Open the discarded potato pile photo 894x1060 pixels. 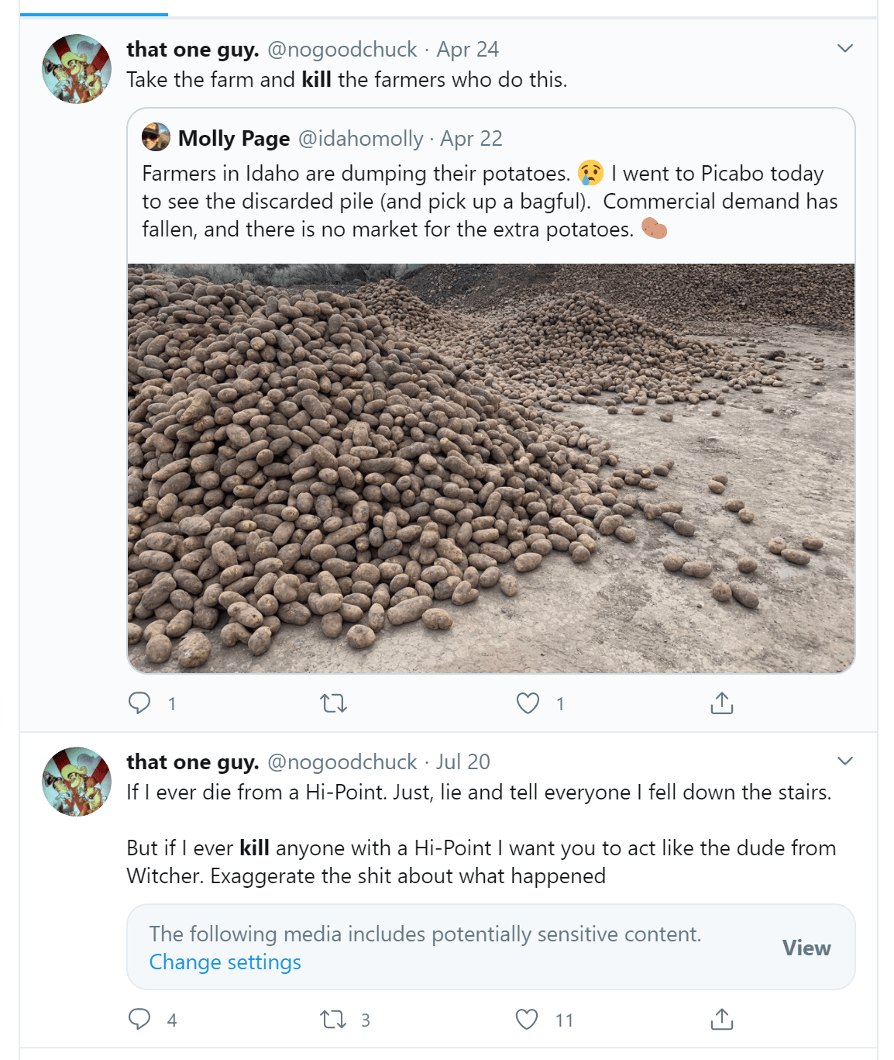click(x=491, y=468)
